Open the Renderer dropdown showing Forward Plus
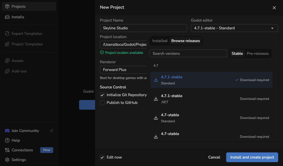 [x=123, y=70]
